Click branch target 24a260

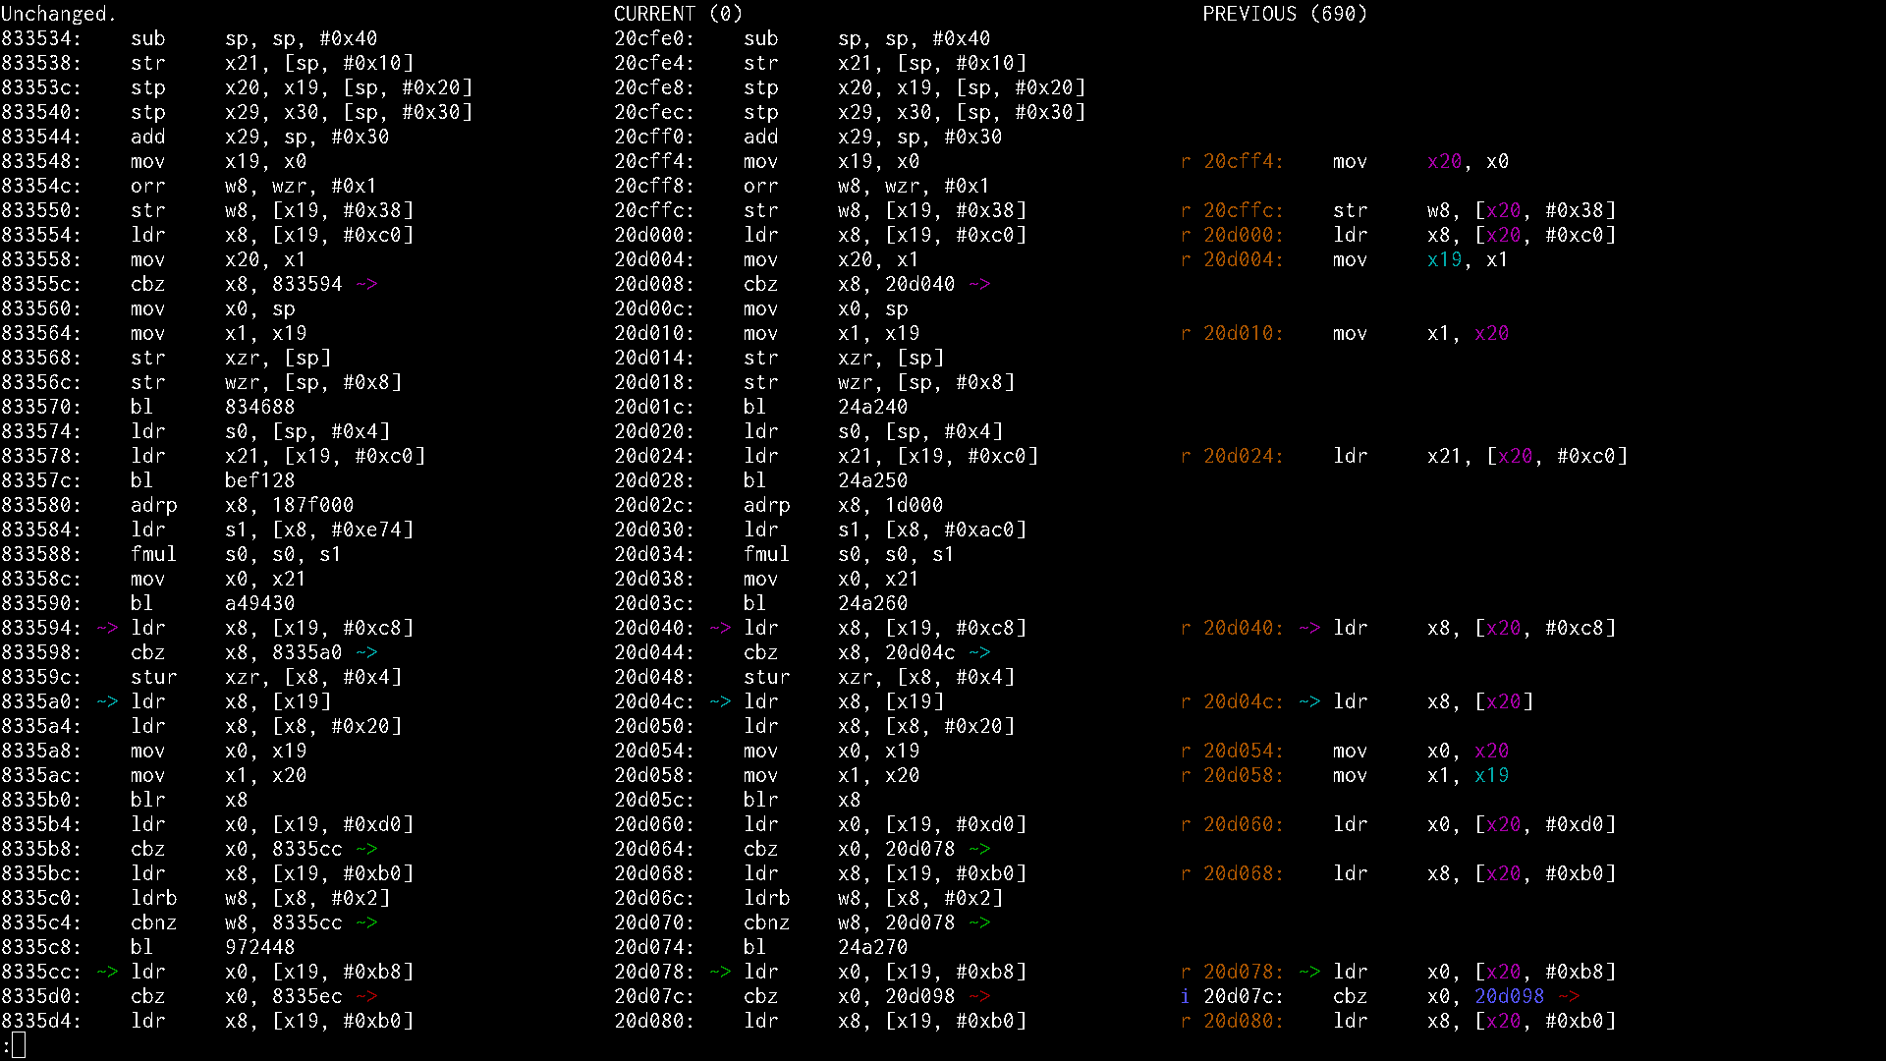872,603
